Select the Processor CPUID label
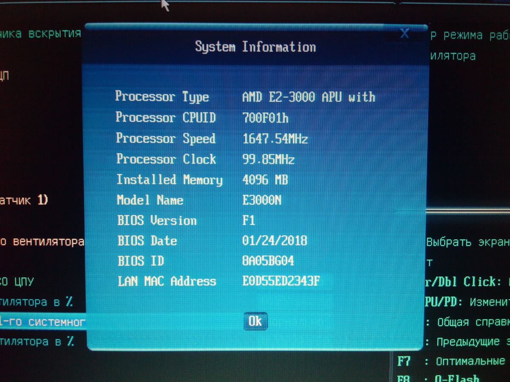 166,117
